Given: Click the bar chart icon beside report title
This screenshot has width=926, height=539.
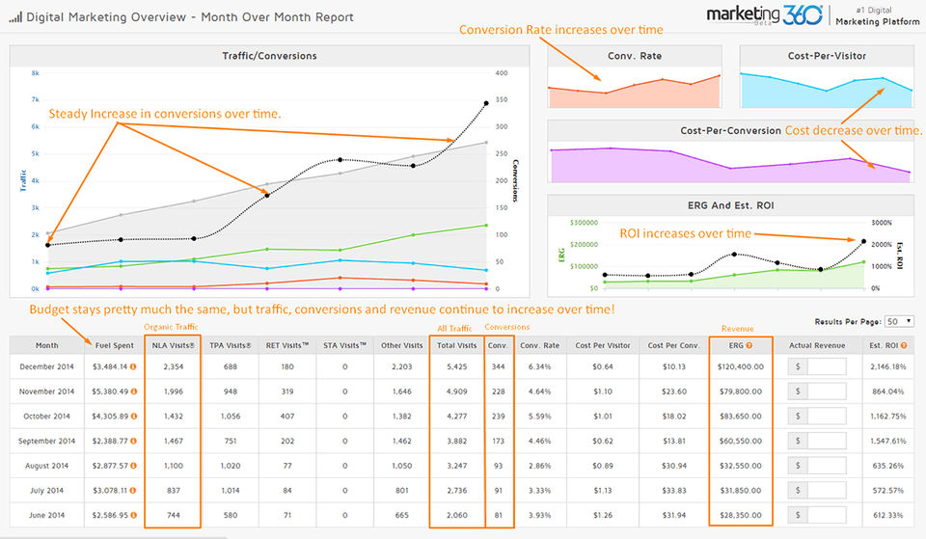Looking at the screenshot, I should click(15, 17).
